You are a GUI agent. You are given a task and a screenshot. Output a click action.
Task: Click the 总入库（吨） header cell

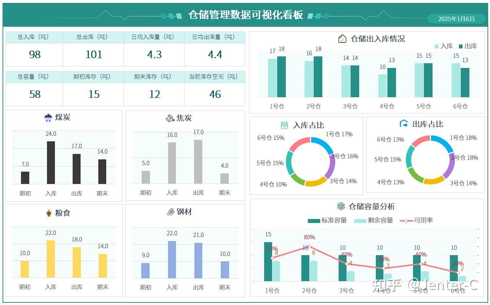(34, 37)
